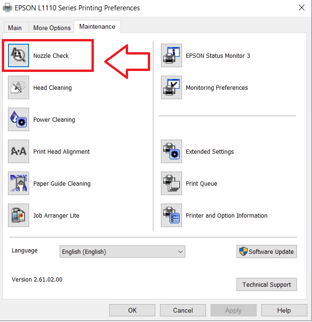
Task: Open the Print Head Alignment icon
Action: pyautogui.click(x=19, y=152)
